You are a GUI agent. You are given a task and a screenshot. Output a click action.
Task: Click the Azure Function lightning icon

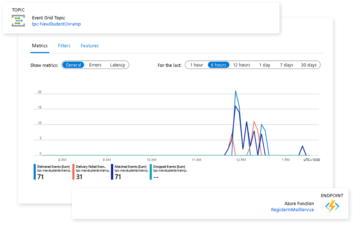click(332, 206)
